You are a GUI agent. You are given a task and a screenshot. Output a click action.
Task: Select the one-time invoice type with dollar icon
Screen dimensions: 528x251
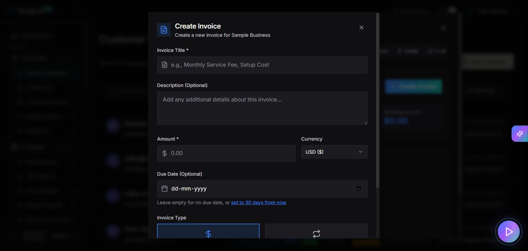[208, 231]
